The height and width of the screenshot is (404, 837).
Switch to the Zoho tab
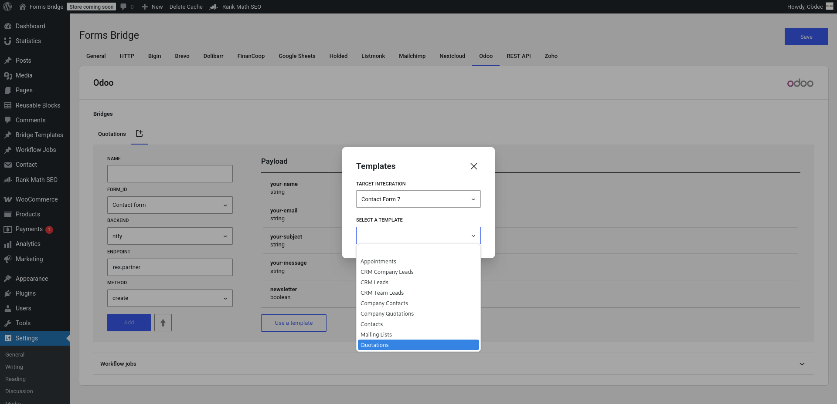click(551, 56)
